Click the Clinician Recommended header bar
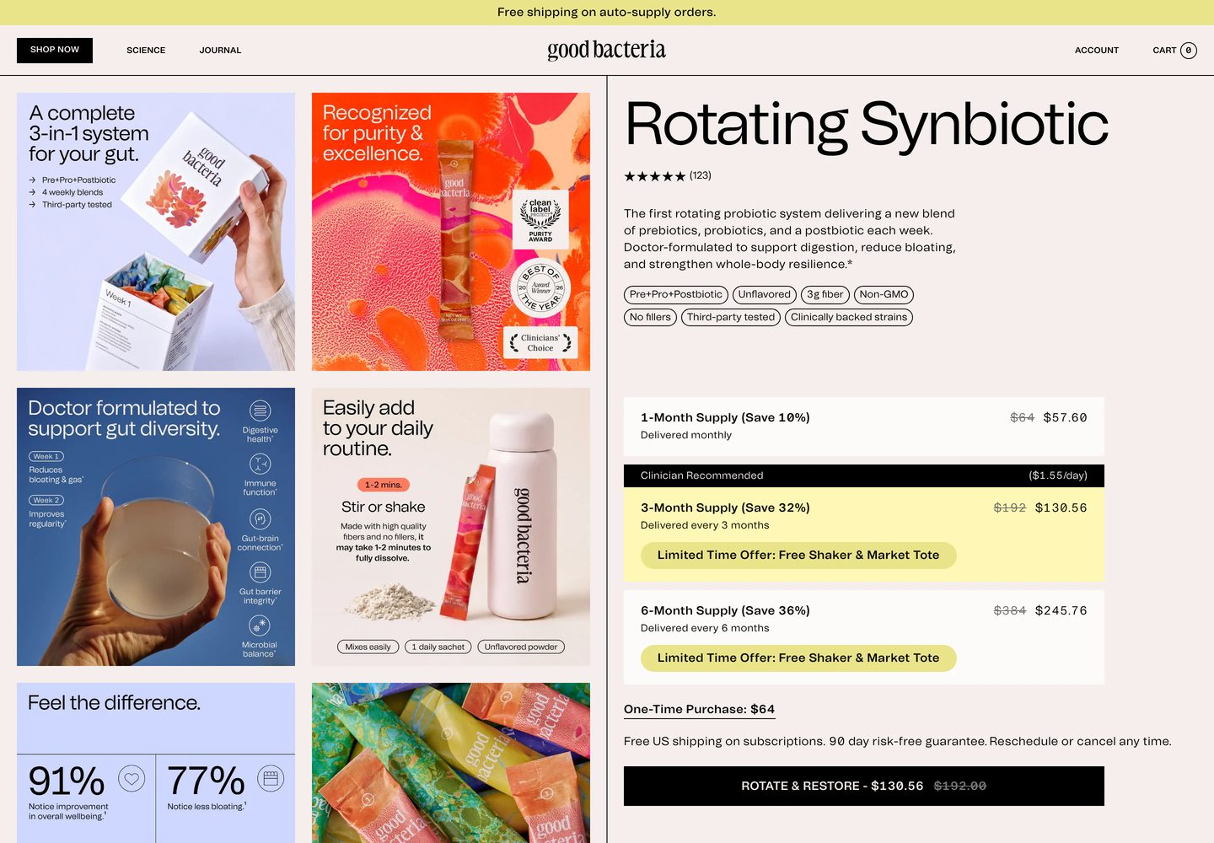1214x843 pixels. [863, 475]
